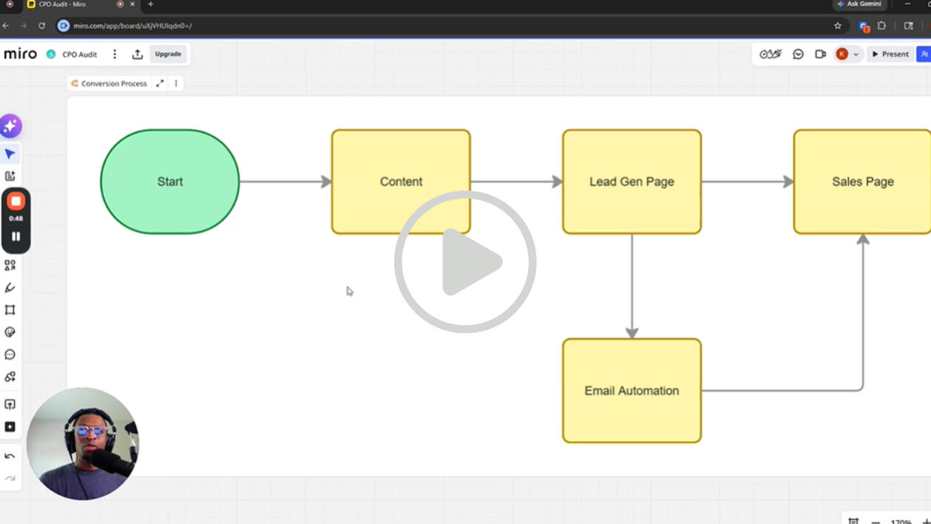Click the Present button
Image resolution: width=931 pixels, height=524 pixels.
click(890, 54)
